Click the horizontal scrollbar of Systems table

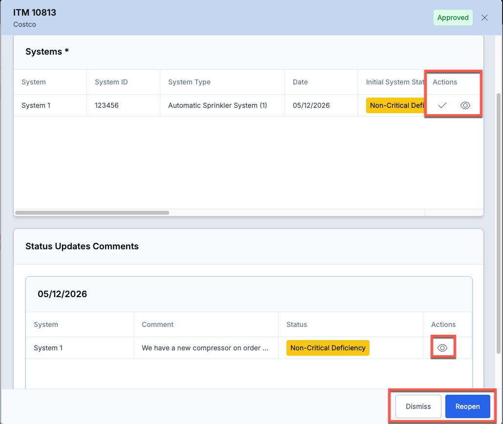[x=92, y=213]
